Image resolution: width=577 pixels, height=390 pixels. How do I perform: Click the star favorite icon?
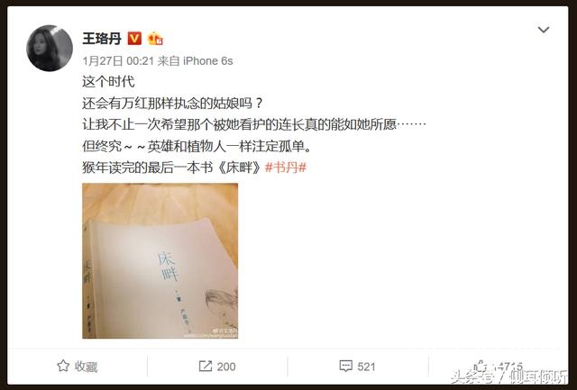click(x=63, y=366)
